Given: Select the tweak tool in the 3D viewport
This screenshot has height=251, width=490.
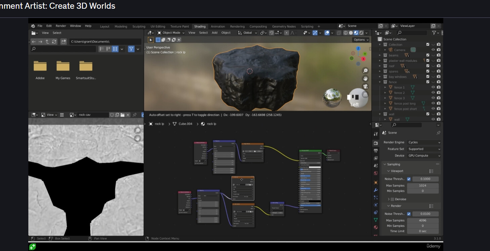Looking at the screenshot, I should coord(151,40).
